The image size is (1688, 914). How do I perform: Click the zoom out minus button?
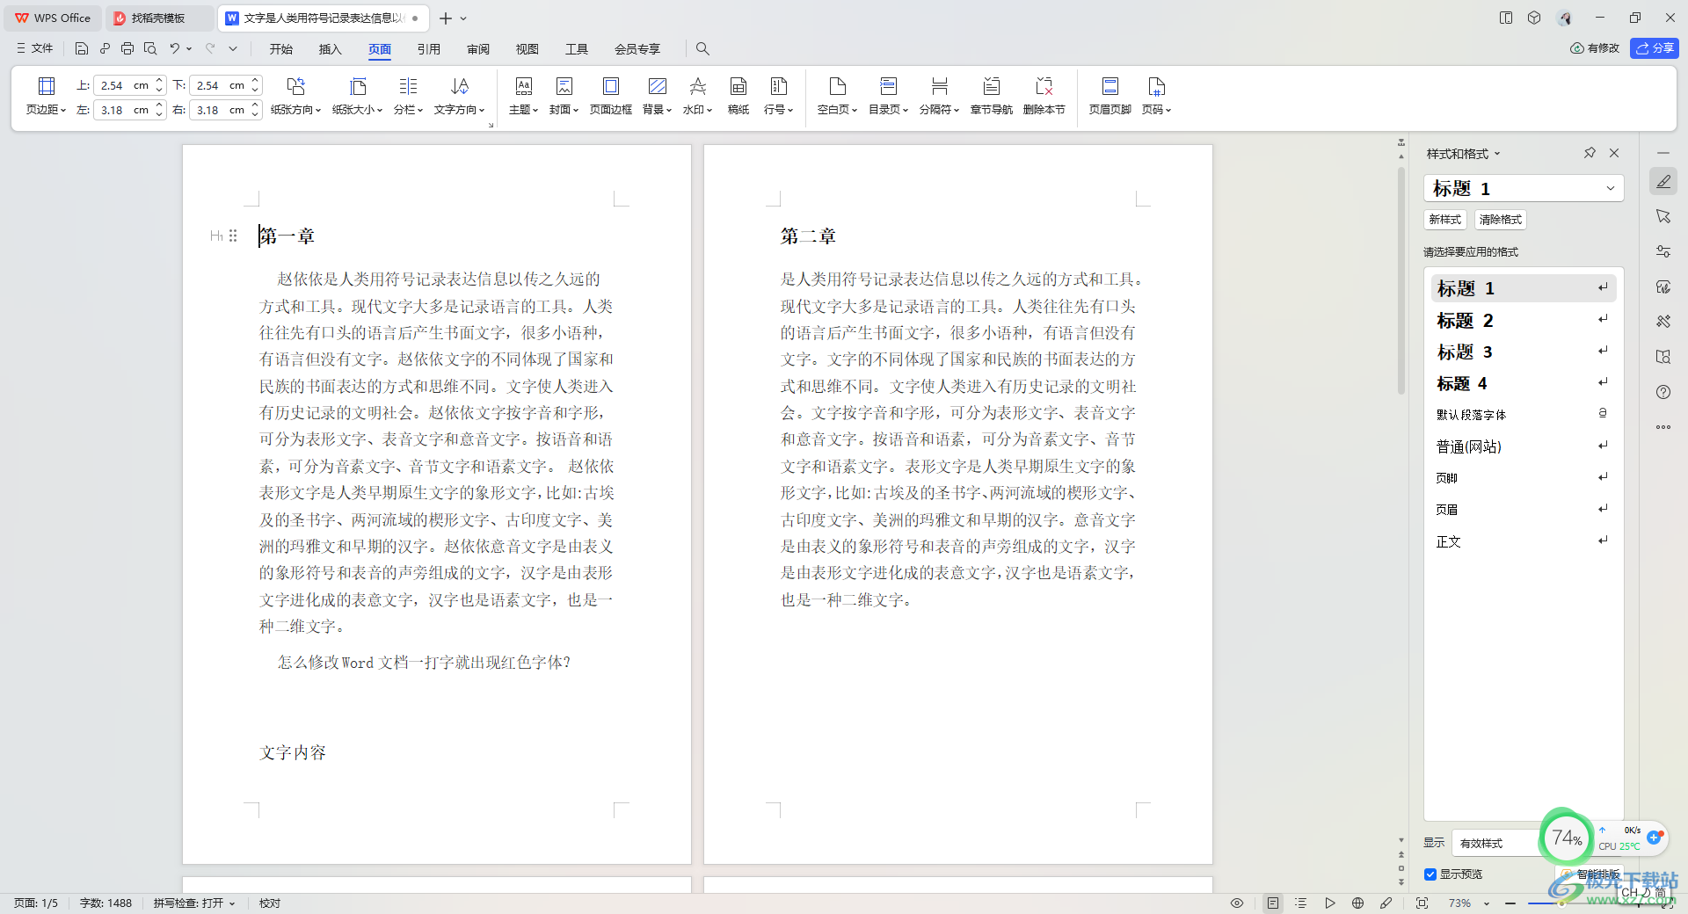point(1510,903)
